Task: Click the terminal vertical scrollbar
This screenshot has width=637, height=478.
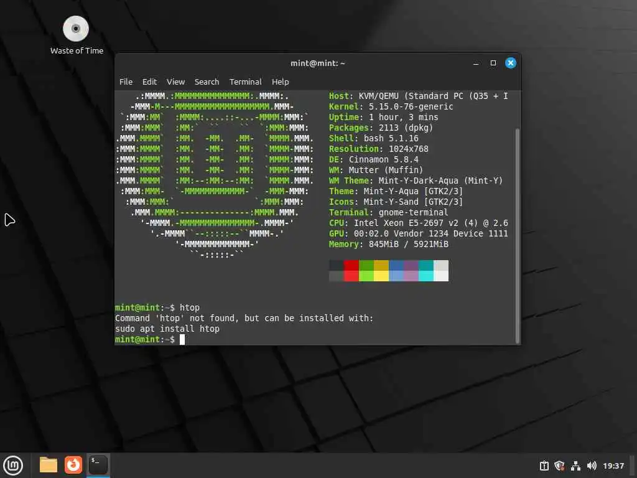Action: point(517,236)
